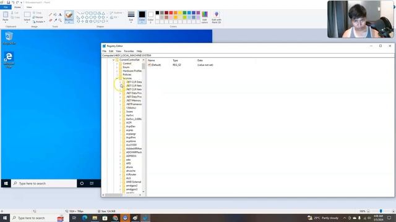Open the shape Outline dropdown in Paint
The width and height of the screenshot is (396, 222).
pyautogui.click(x=116, y=13)
